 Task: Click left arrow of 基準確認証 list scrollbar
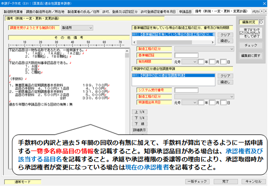(x=134, y=42)
